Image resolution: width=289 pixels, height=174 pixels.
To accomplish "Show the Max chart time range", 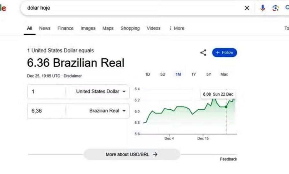I will click(224, 74).
